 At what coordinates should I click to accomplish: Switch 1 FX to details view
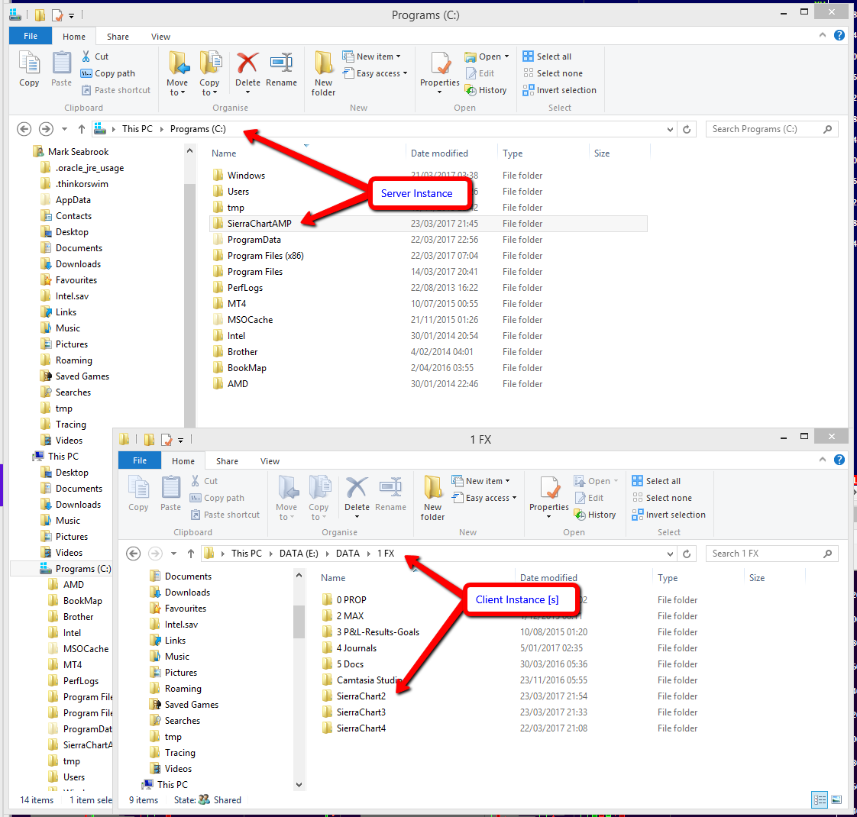point(820,800)
